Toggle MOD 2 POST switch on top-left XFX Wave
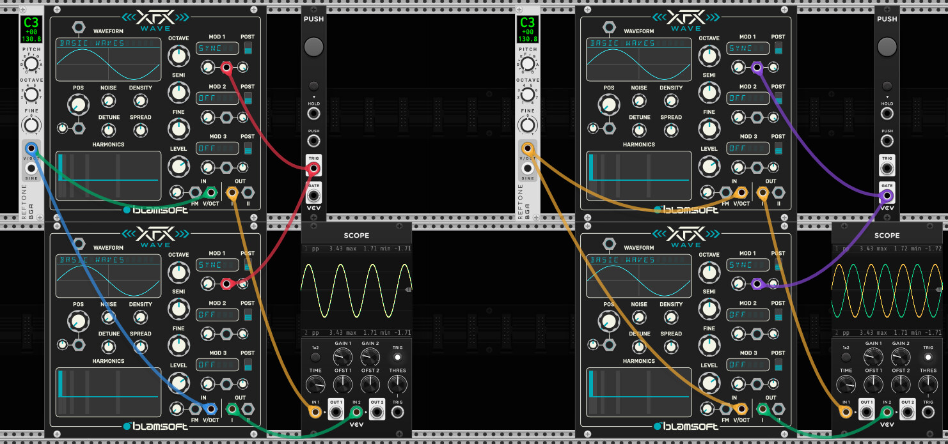Screen dimensions: 948x444 click(248, 98)
